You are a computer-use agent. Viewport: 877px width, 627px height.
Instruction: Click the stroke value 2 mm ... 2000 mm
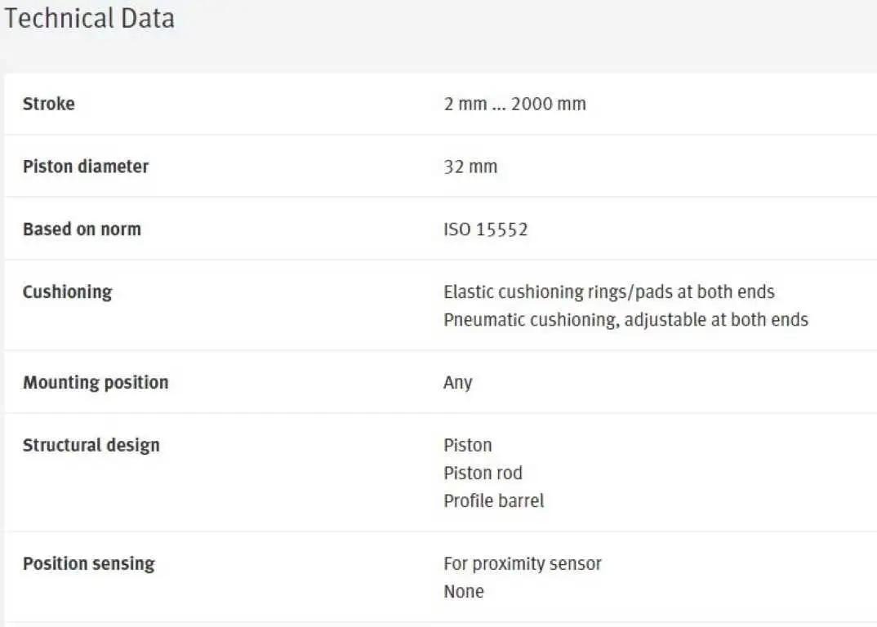(x=514, y=104)
